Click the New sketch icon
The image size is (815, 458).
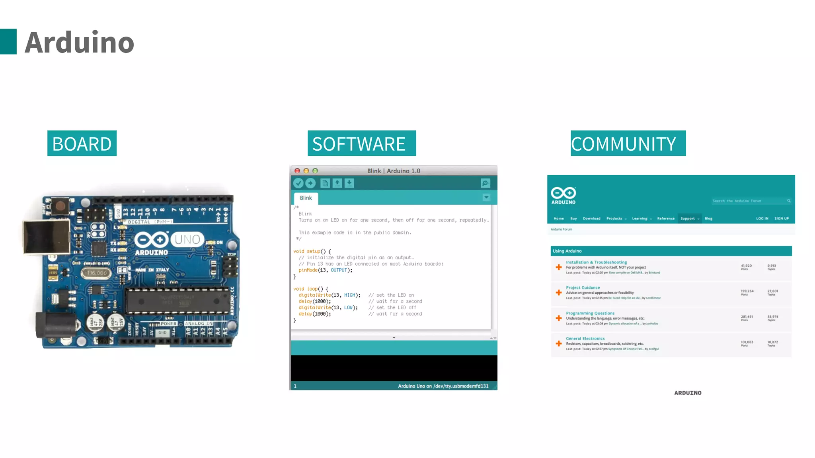pos(325,183)
